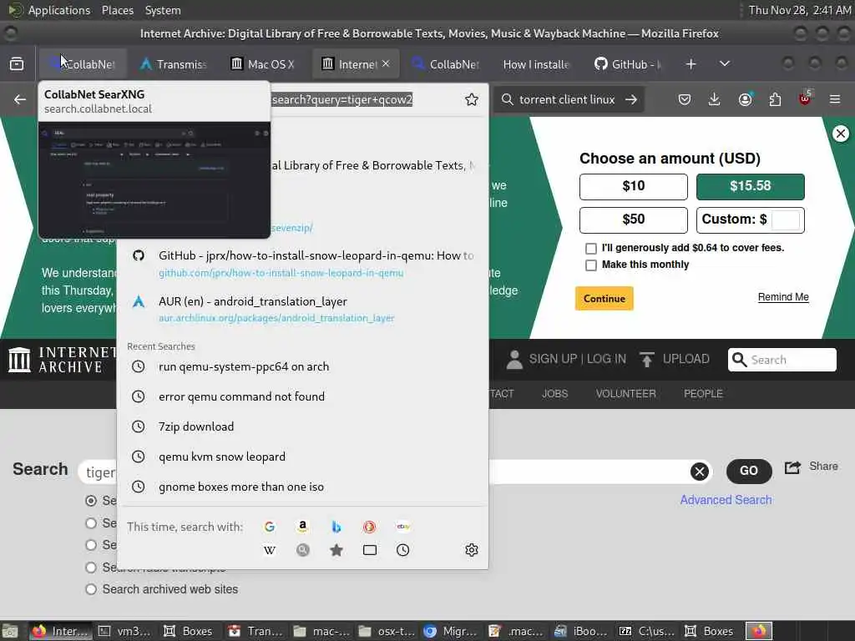
Task: Search this time with Google
Action: (x=270, y=527)
